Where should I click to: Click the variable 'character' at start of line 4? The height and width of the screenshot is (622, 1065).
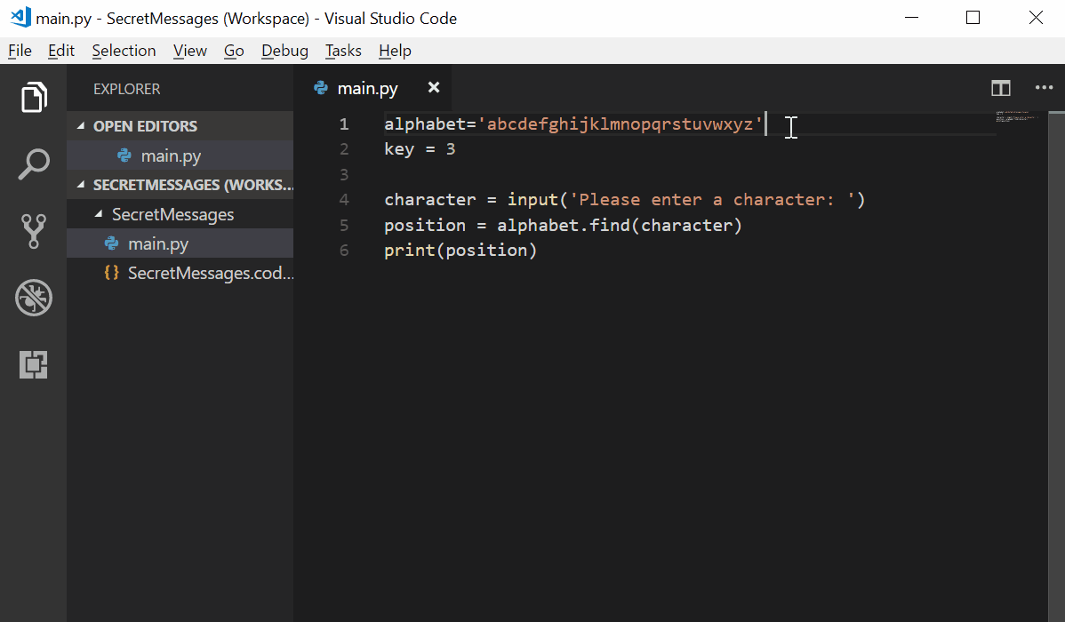[x=430, y=200]
